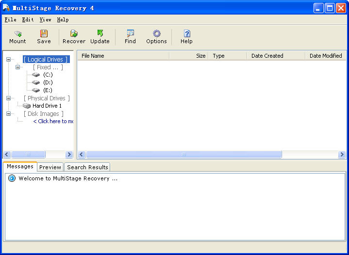The height and width of the screenshot is (255, 349).
Task: Click the Update toolbar icon
Action: point(100,33)
